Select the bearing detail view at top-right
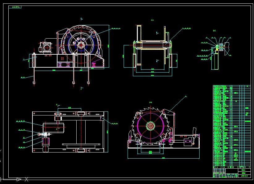 (217, 50)
